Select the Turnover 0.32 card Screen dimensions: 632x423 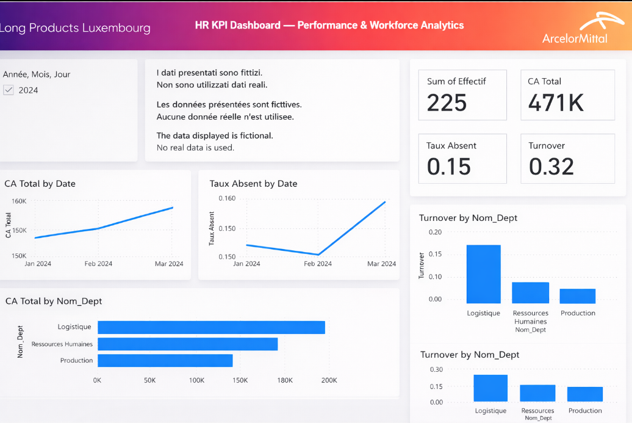(x=567, y=159)
